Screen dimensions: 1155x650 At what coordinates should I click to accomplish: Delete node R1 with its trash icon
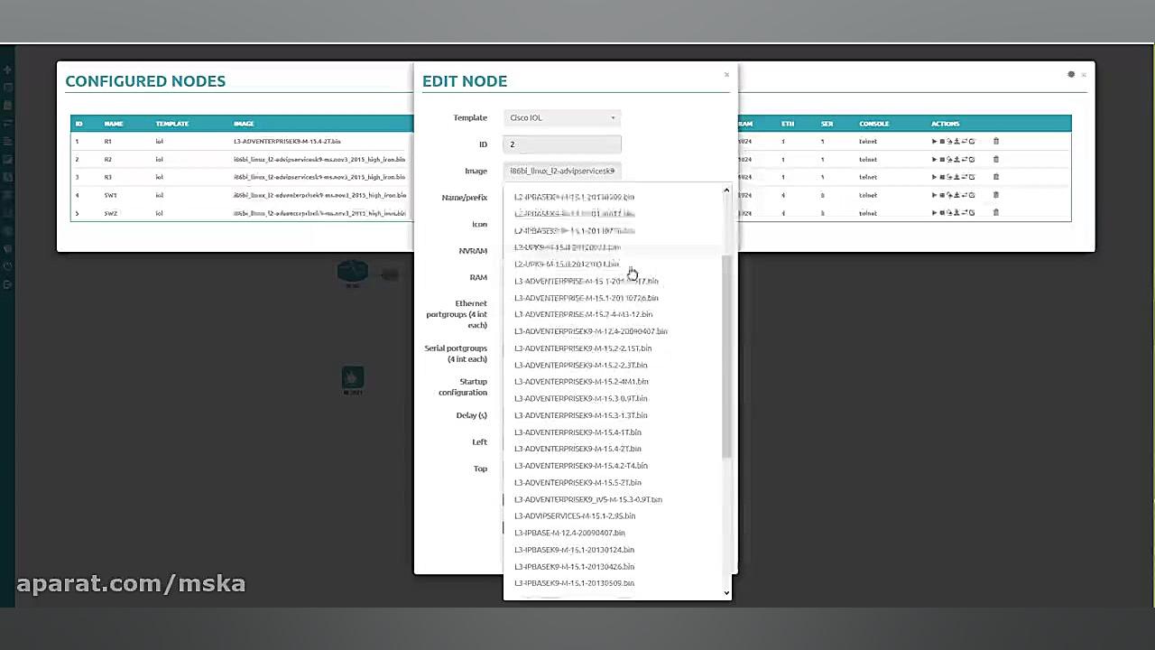(x=996, y=142)
